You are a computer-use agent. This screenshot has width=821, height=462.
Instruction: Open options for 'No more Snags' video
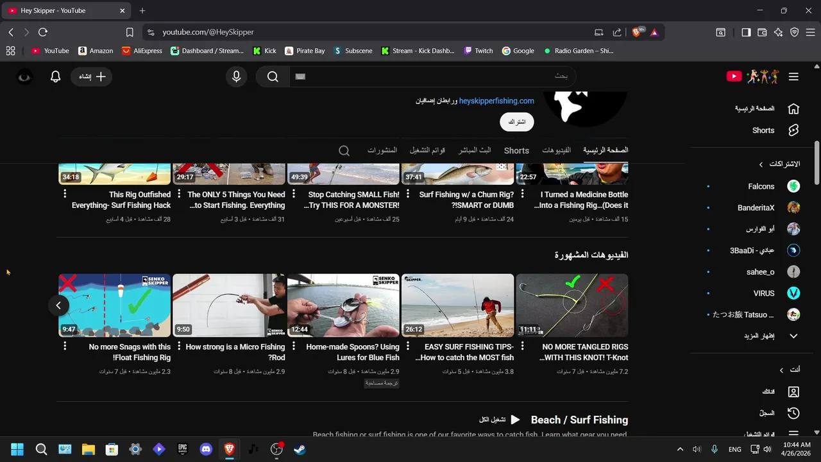[x=65, y=346]
